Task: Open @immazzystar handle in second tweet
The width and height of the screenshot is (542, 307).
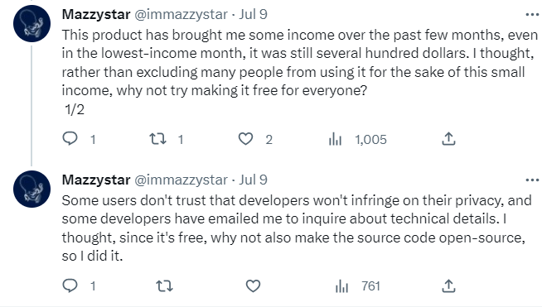Action: tap(181, 180)
